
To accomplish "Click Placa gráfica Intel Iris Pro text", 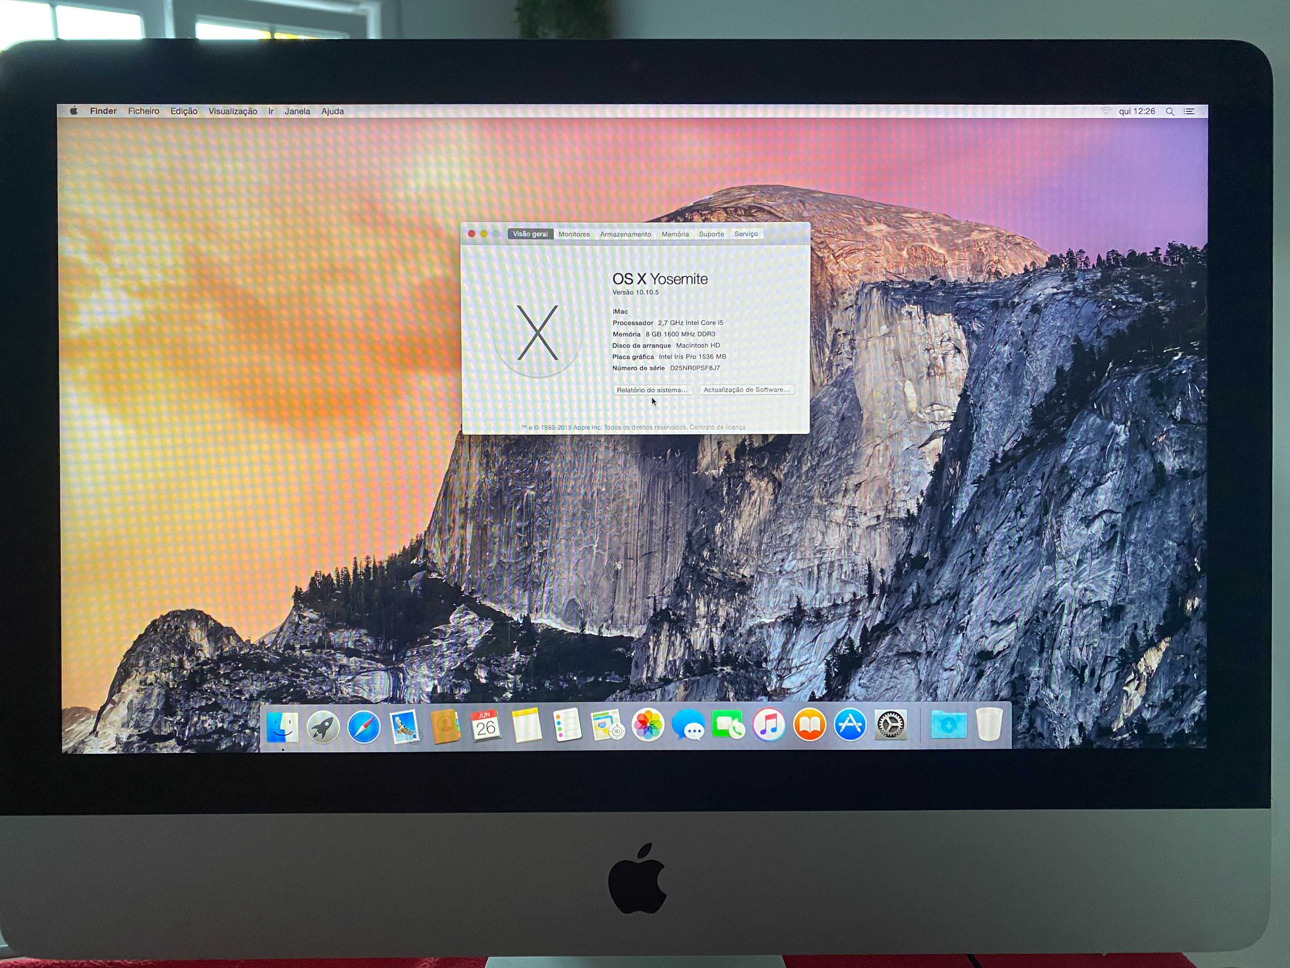I will [669, 357].
